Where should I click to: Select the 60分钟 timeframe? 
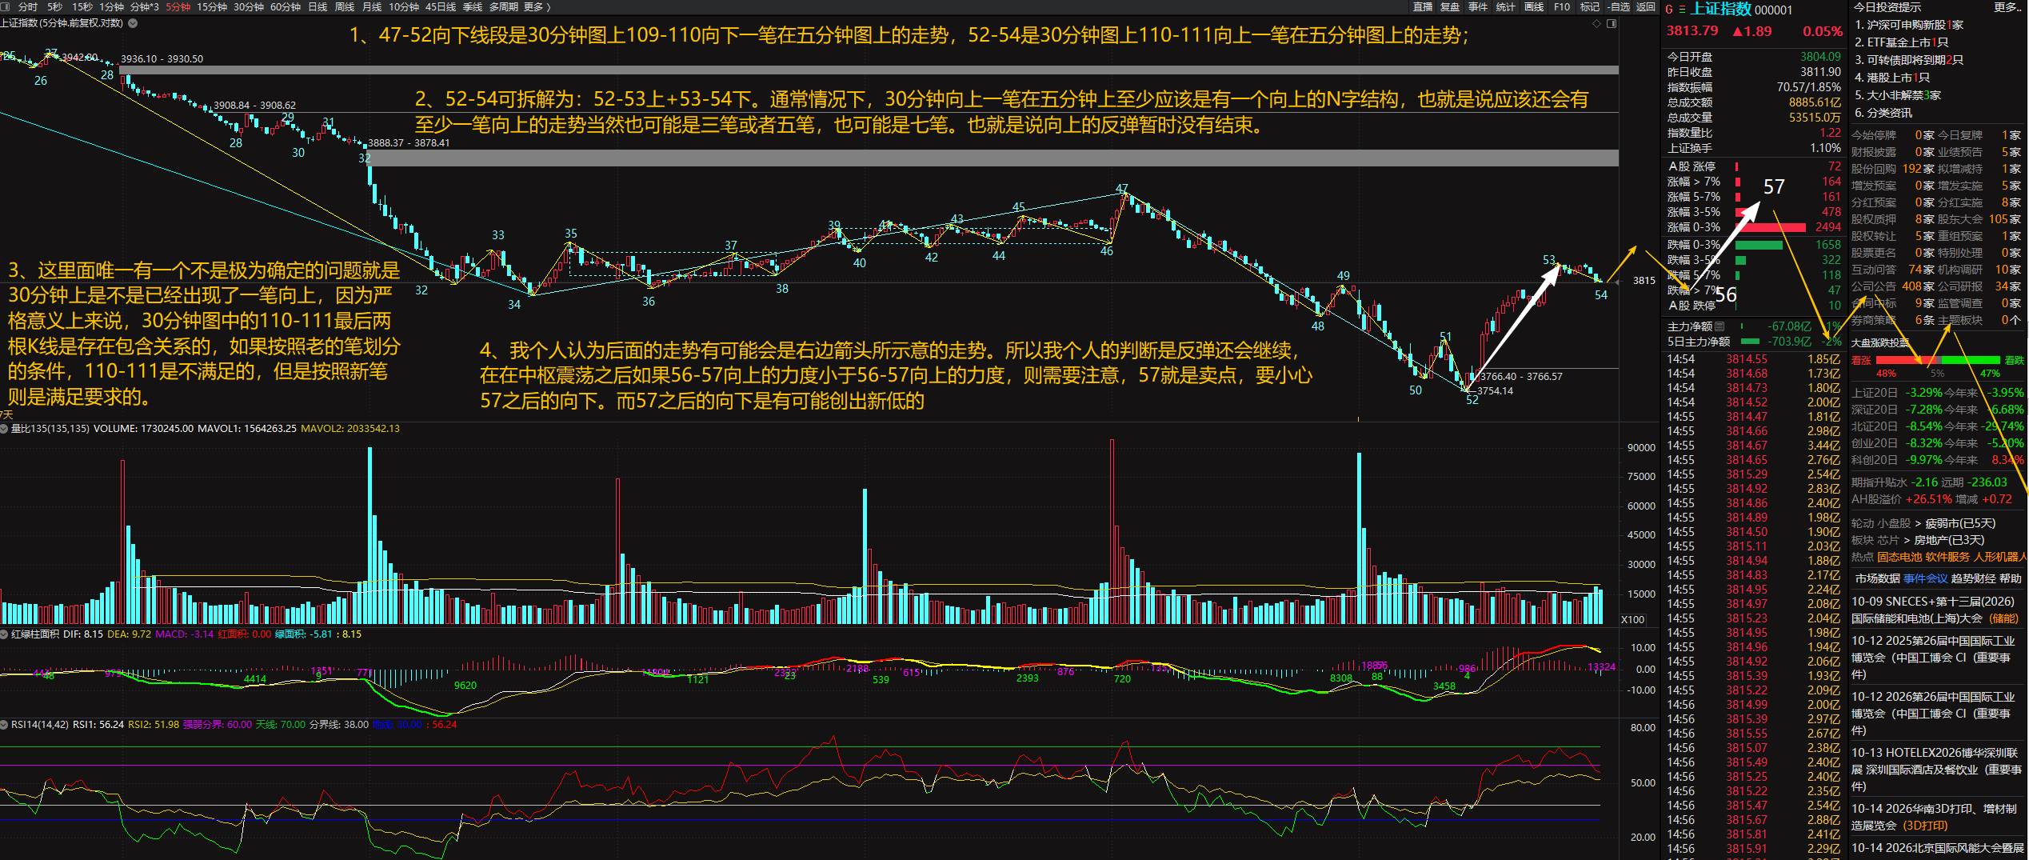tap(286, 6)
